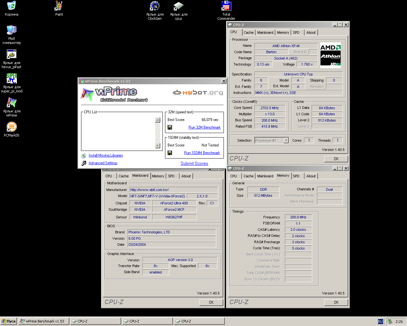Click the Voltage 1.760 v value
Viewport: 407px width, 326px height.
(307, 64)
